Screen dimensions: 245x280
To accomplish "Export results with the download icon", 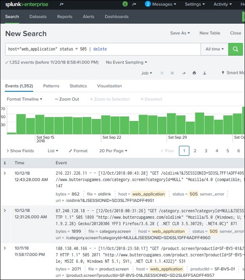I will pyautogui.click(x=205, y=73).
